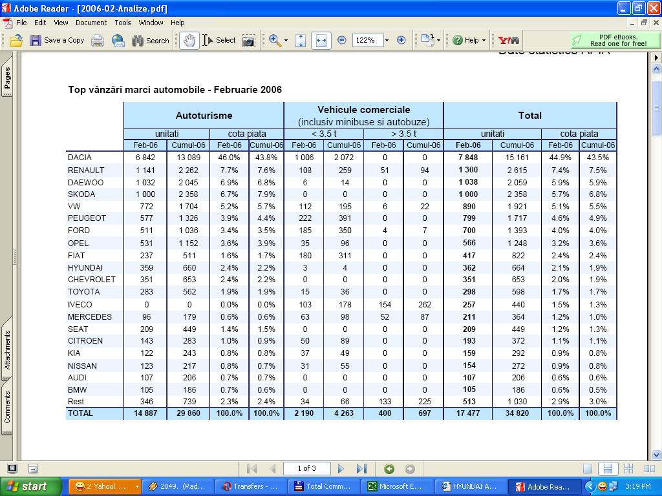This screenshot has height=496, width=662.
Task: Click the E-mail icon in the toolbar
Action: [118, 41]
